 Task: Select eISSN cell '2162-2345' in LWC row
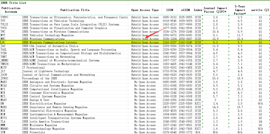coord(185,42)
